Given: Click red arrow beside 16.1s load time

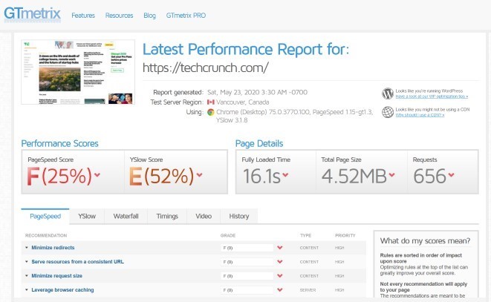Looking at the screenshot, I should click(285, 175).
